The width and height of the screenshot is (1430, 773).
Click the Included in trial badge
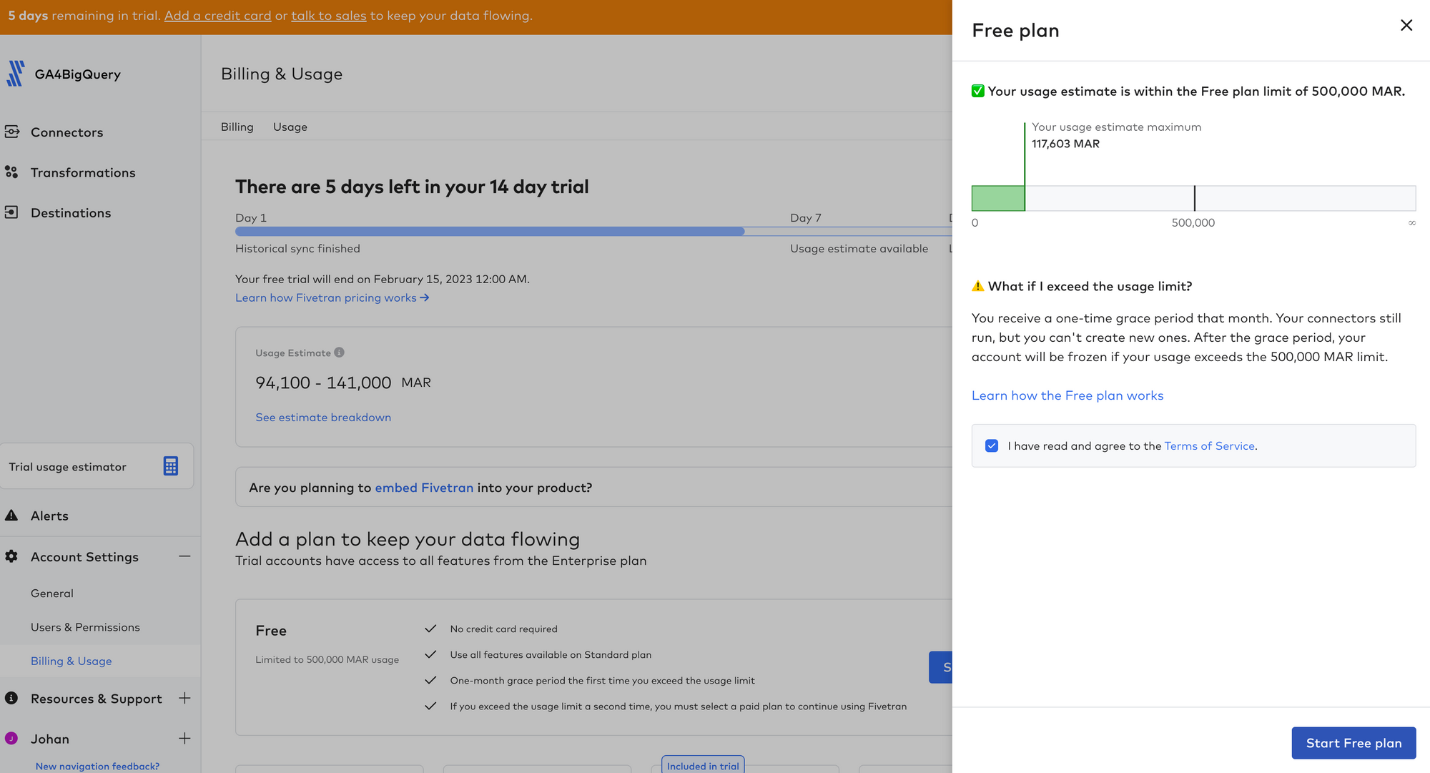click(x=703, y=766)
